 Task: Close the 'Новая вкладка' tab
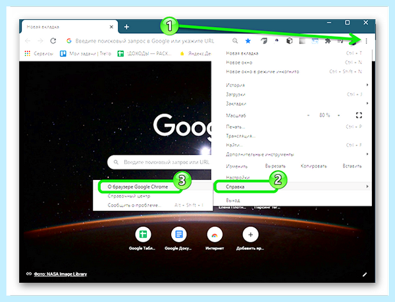point(111,27)
